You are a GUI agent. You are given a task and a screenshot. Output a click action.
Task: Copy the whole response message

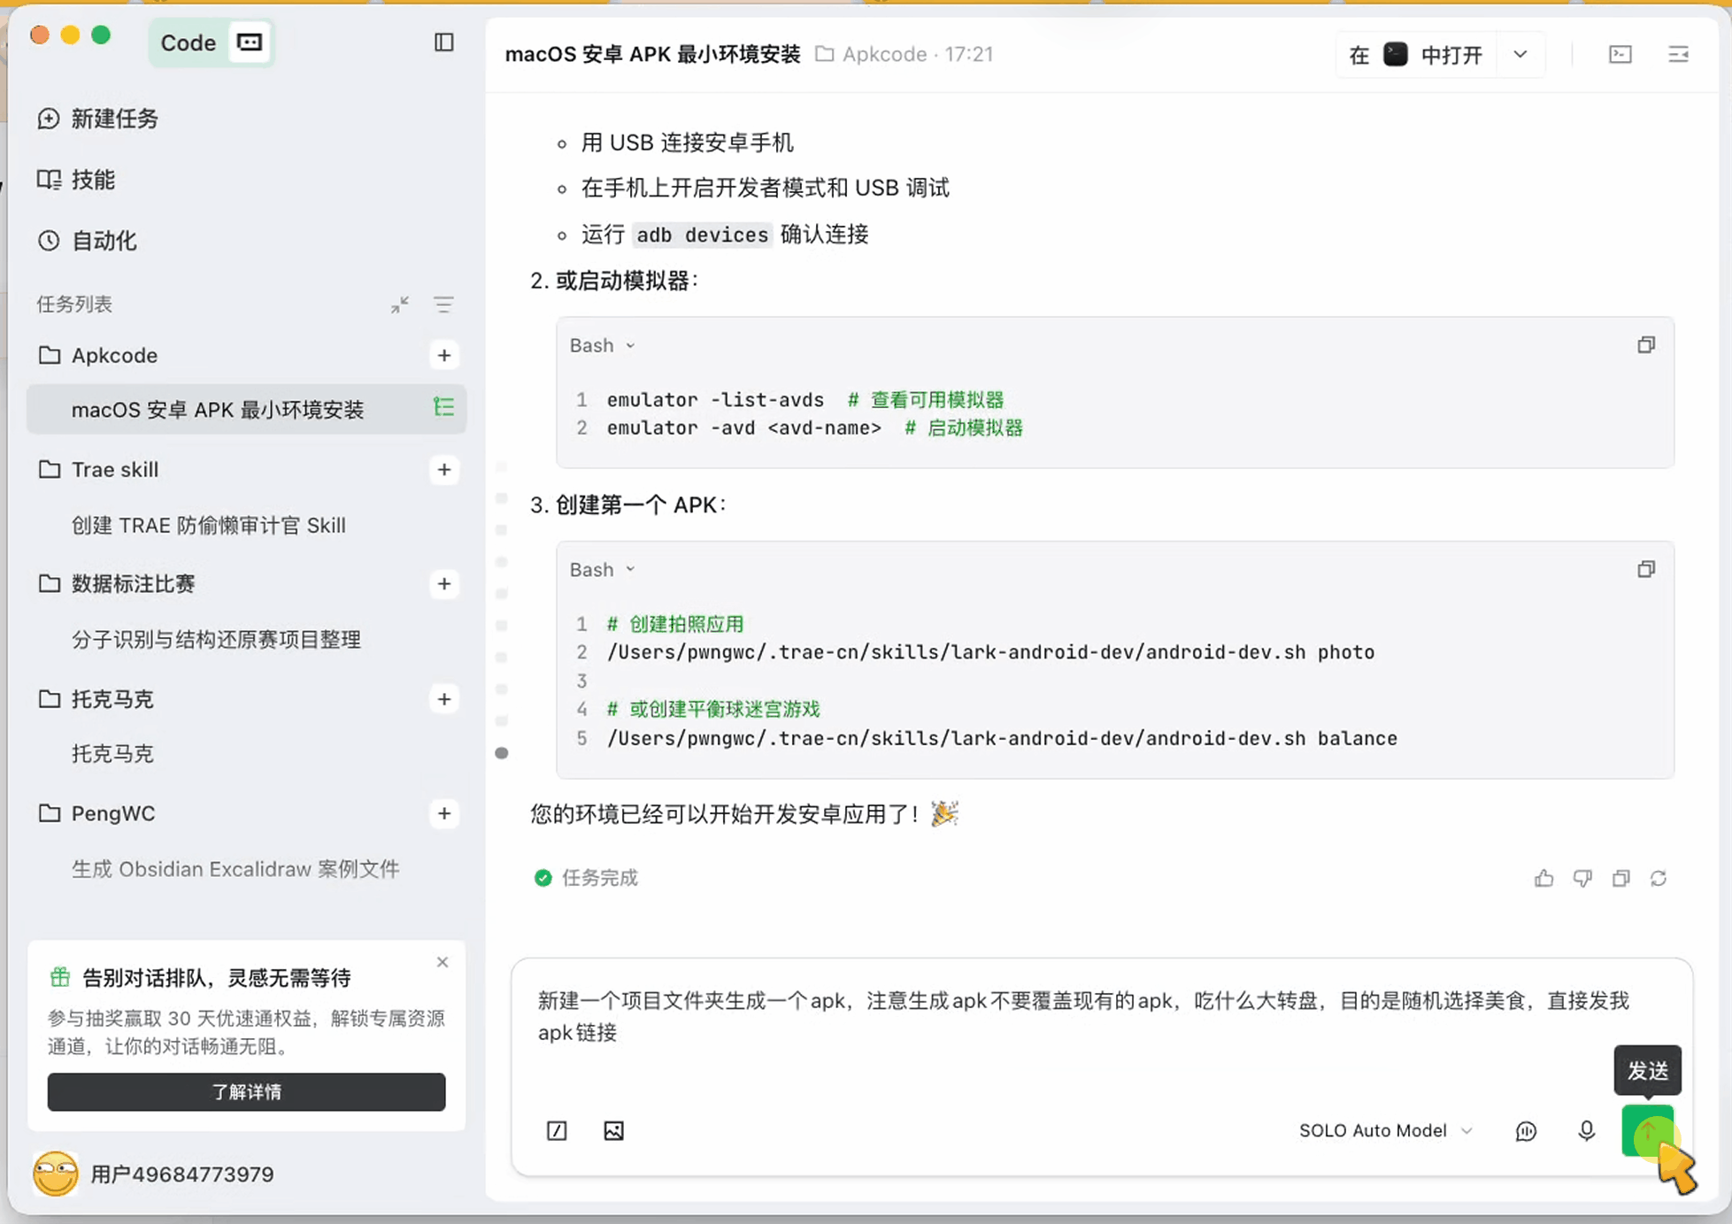[1620, 878]
